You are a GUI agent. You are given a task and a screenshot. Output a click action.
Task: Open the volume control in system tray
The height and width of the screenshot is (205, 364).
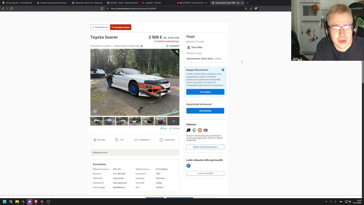(x=349, y=202)
